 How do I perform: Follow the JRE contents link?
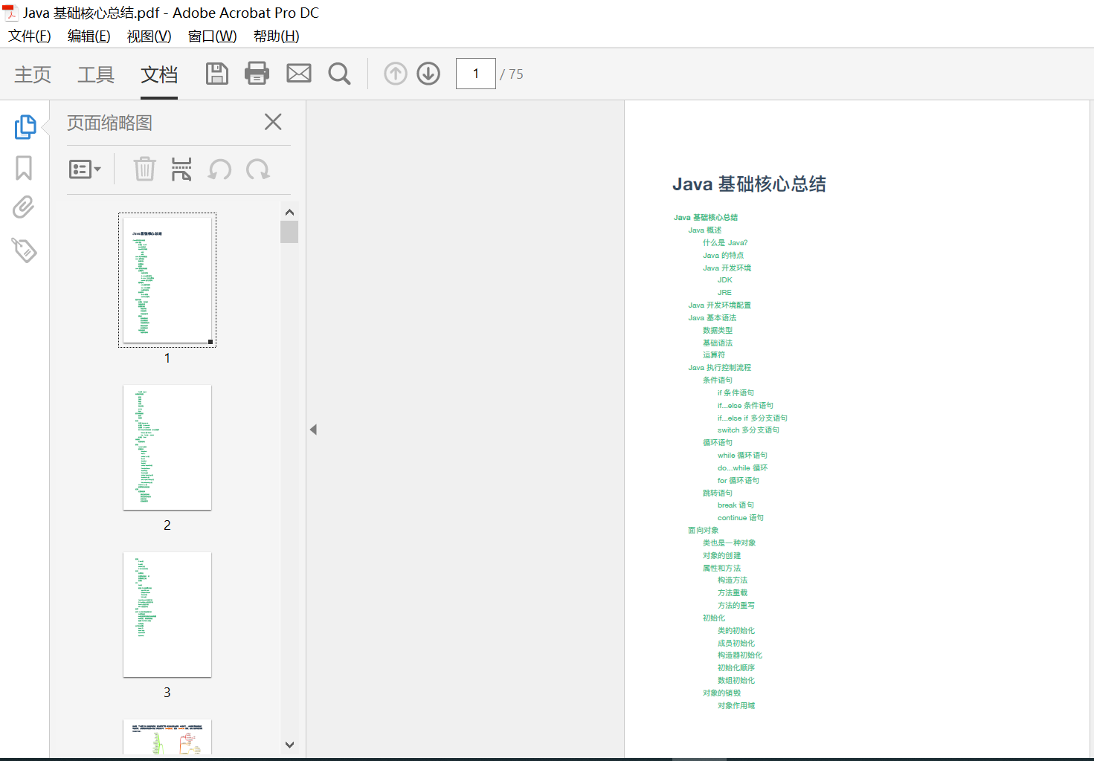pyautogui.click(x=724, y=293)
